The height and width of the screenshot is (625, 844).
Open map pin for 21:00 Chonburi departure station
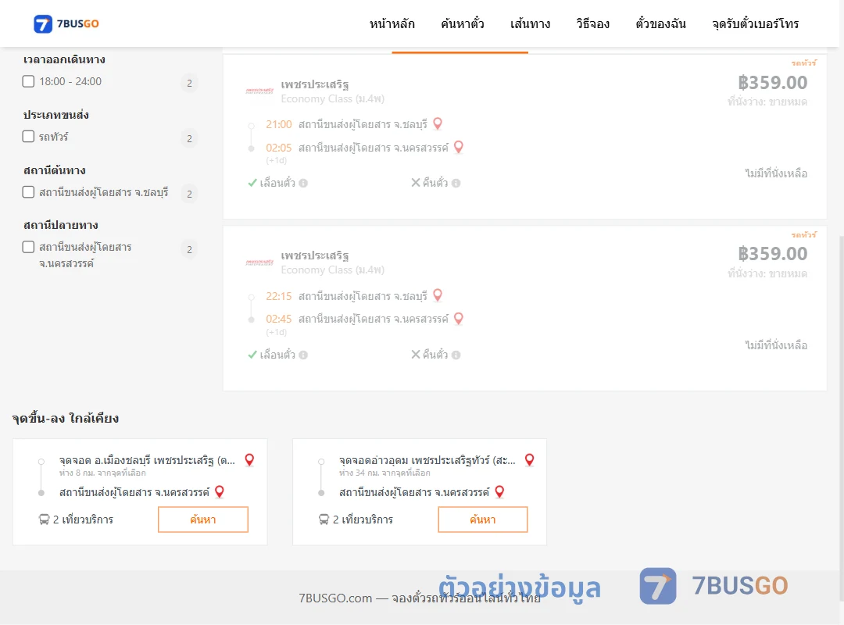pyautogui.click(x=438, y=123)
